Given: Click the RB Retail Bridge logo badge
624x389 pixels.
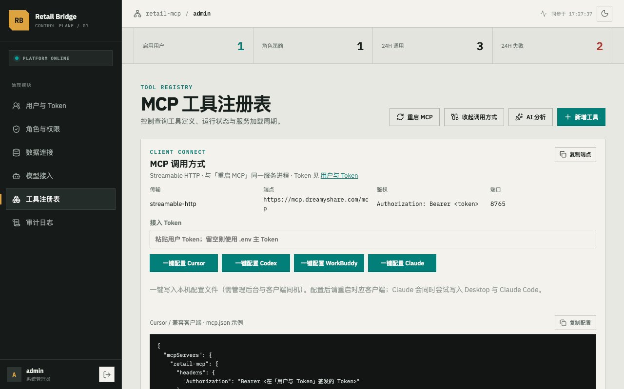Looking at the screenshot, I should pos(19,20).
